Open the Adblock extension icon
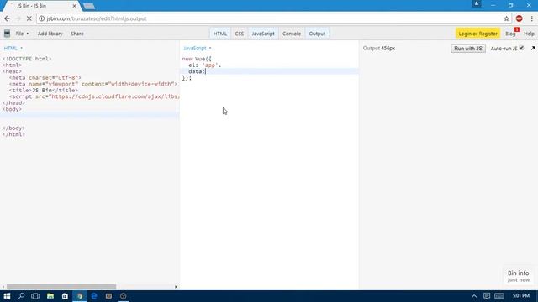The width and height of the screenshot is (538, 302). click(x=520, y=18)
